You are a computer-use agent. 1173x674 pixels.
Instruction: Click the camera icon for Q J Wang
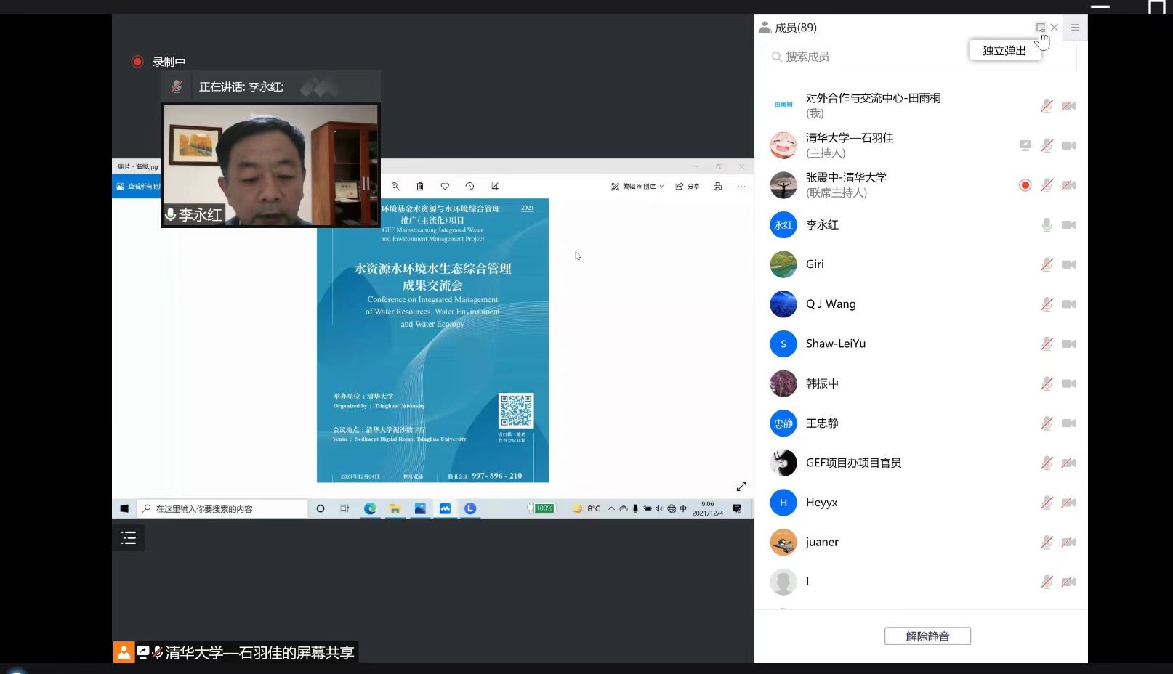1068,304
